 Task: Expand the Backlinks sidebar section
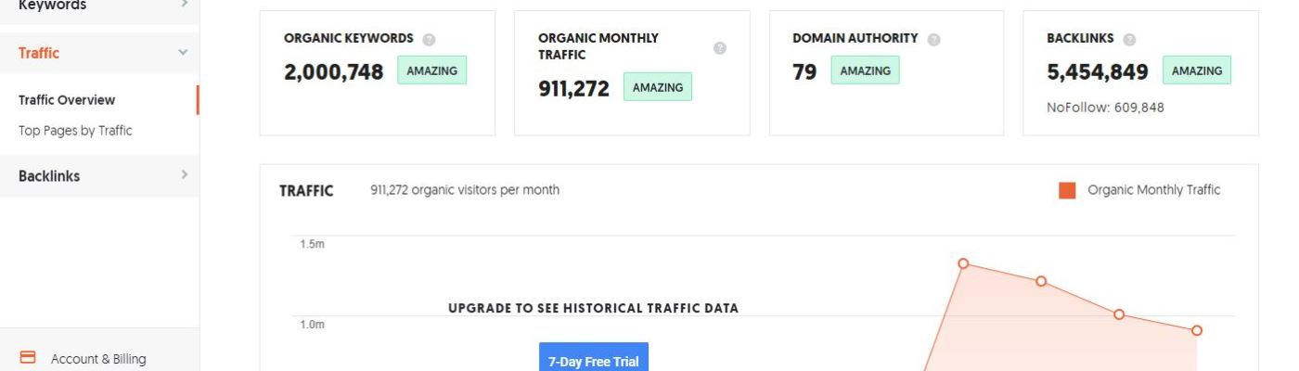[184, 174]
